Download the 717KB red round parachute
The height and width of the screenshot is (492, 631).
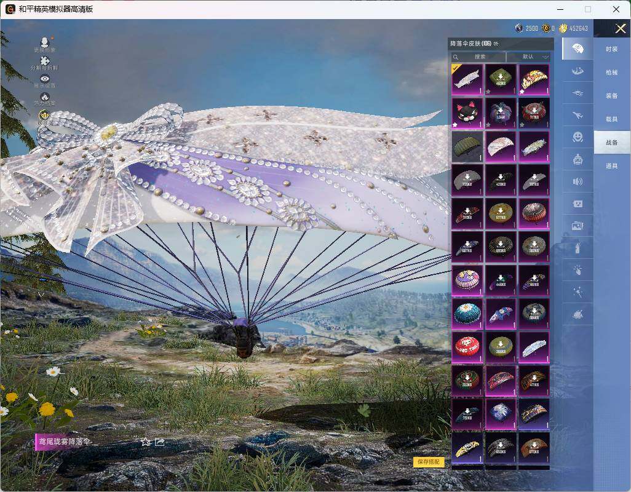coord(534,113)
